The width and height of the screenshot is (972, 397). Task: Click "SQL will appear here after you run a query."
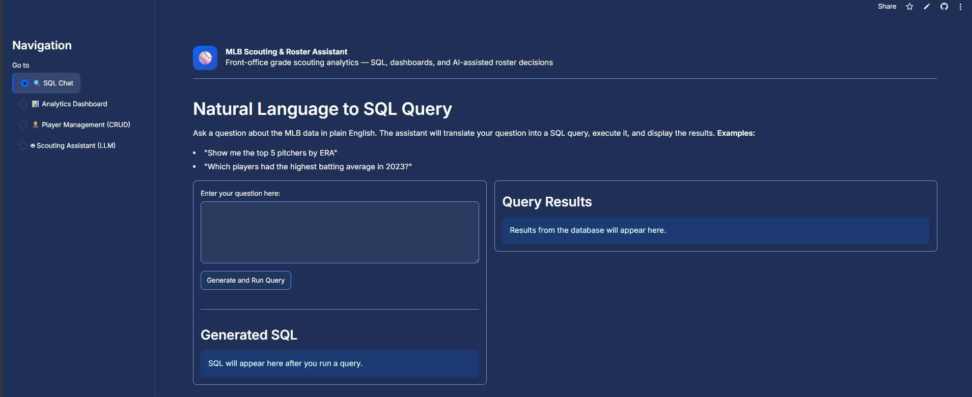285,363
